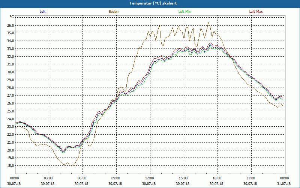Viewport: 300px width, 188px height.
Task: Click the 15:00 time label
Action: coord(184,178)
